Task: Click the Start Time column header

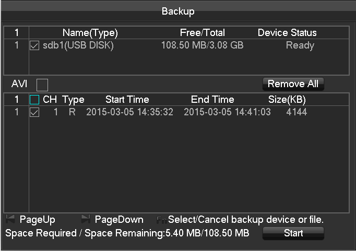Action: coord(127,99)
